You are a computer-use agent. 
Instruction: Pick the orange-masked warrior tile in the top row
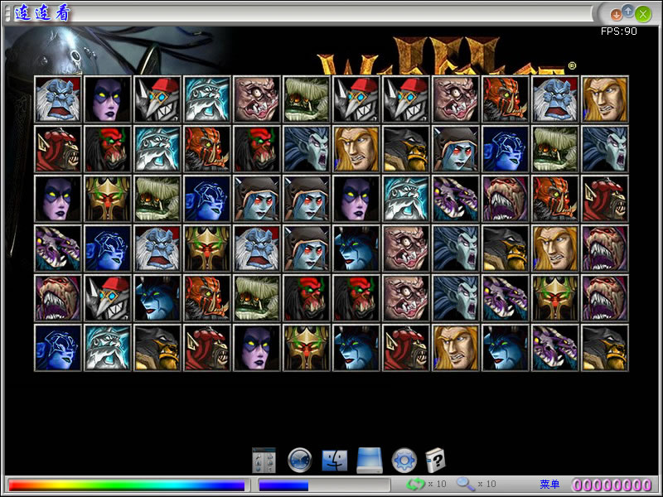(506, 99)
